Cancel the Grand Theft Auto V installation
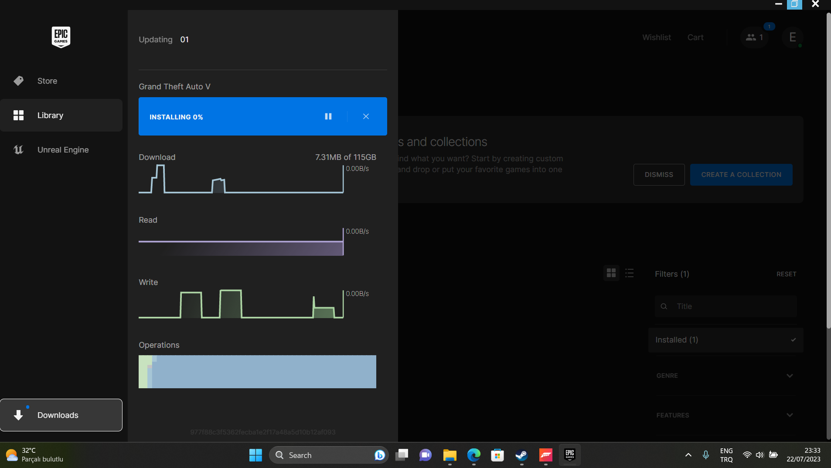 click(x=366, y=116)
